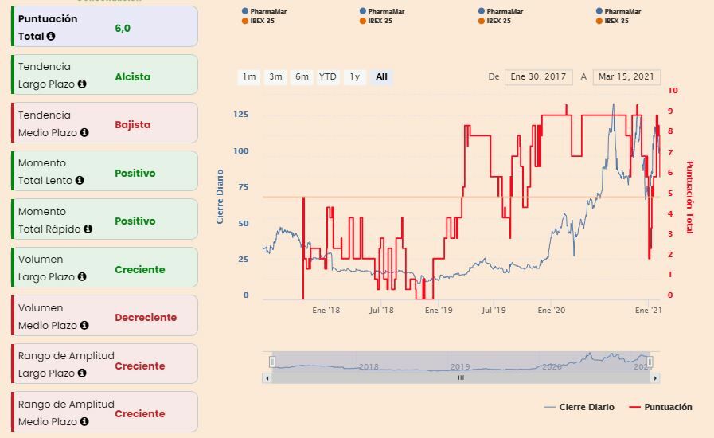Toggle PharmaMar in first mini chart legend

(264, 11)
